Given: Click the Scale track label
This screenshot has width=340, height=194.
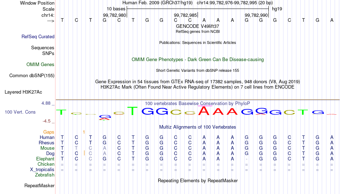Looking at the screenshot, I should (48, 9).
